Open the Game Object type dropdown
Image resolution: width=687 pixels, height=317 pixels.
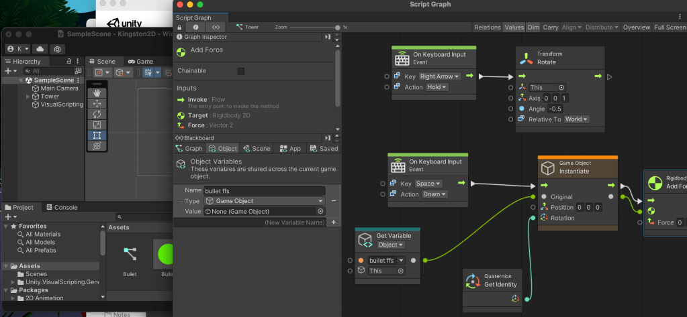tap(265, 201)
